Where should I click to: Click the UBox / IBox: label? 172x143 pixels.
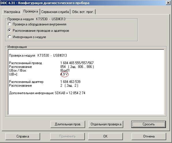pyautogui.click(x=18, y=70)
